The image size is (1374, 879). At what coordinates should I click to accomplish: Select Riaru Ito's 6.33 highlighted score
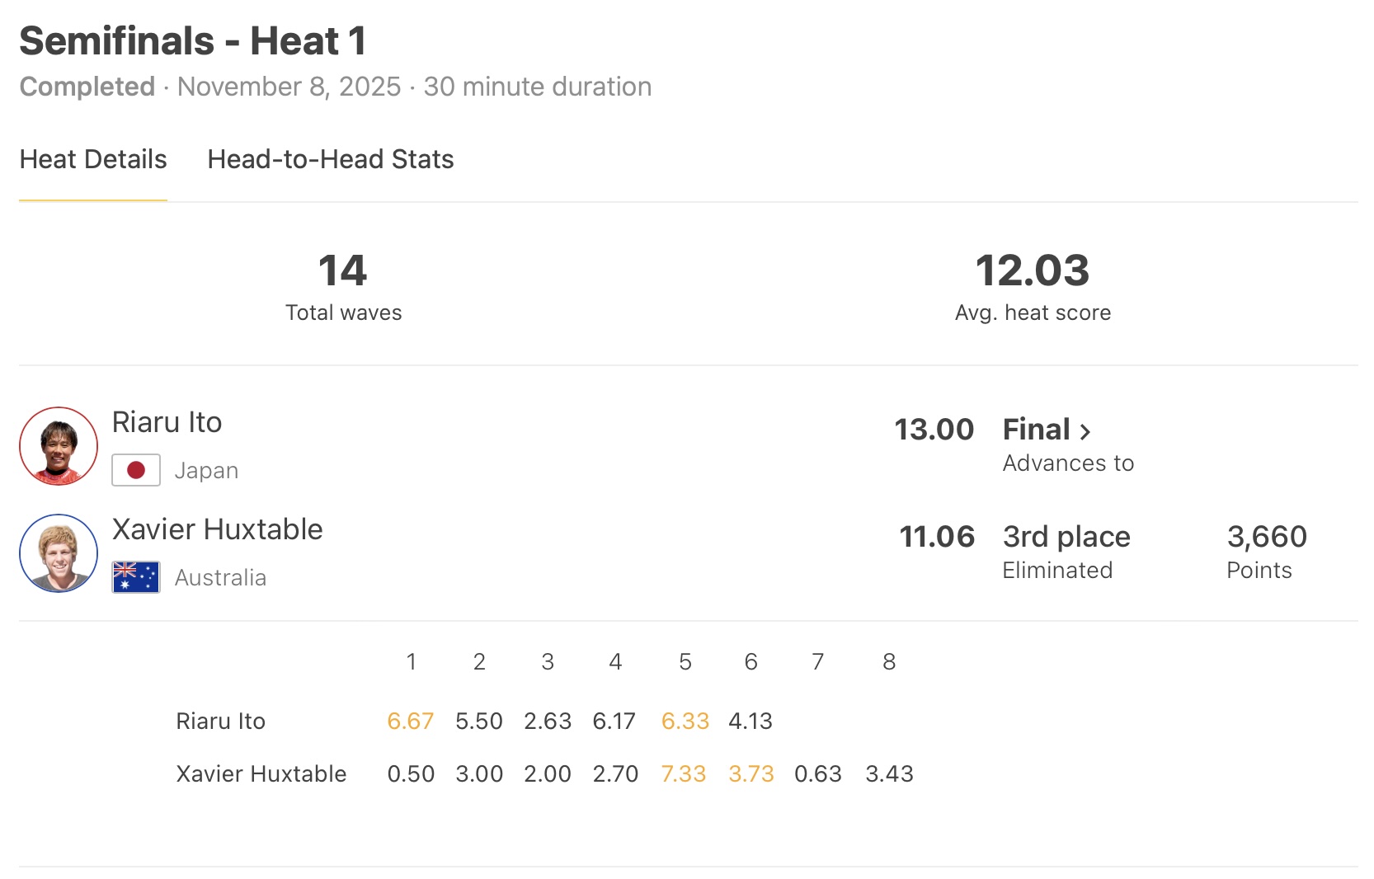pos(685,722)
